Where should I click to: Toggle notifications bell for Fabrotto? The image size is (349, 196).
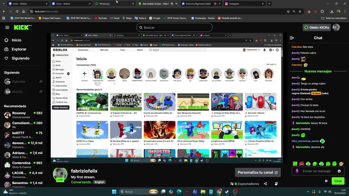point(41,82)
